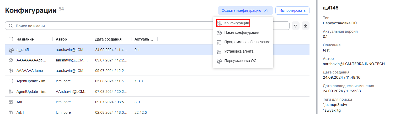Screen dimensions: 411x114
Task: Click the sliders icon of AgentUpdate by AArshavin
Action: [x=11, y=92]
